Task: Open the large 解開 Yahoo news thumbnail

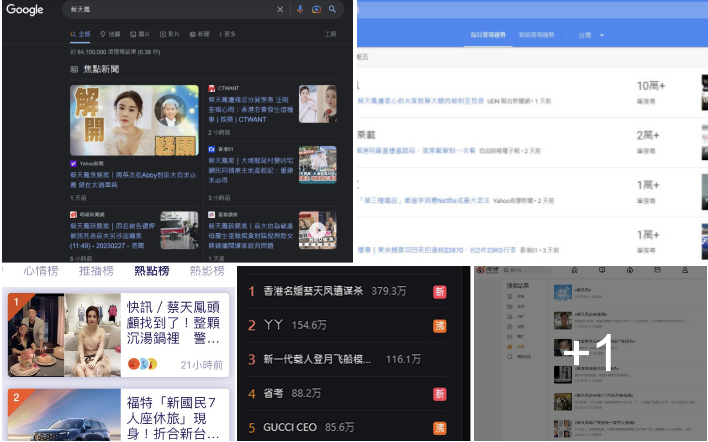Action: coord(134,120)
